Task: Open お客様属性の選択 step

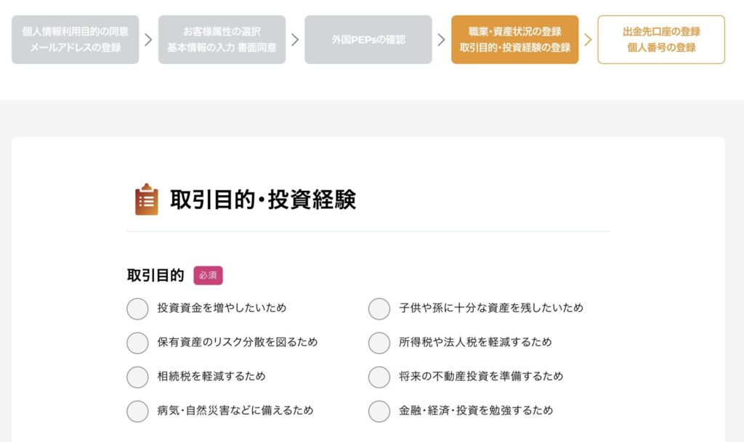Action: point(222,40)
